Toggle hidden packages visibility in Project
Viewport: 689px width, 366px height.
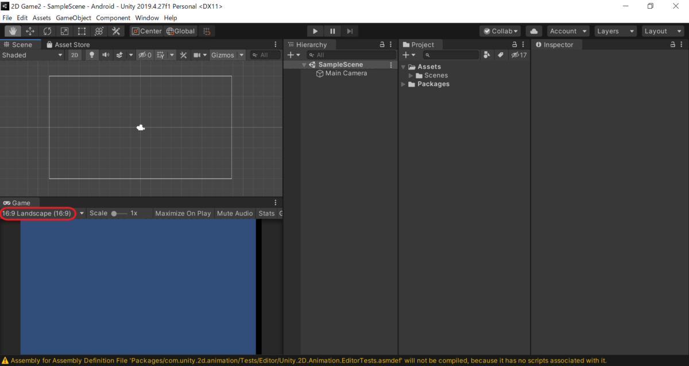519,55
